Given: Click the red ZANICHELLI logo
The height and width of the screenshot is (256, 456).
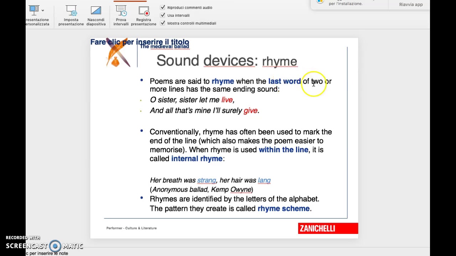Looking at the screenshot, I should (328, 228).
